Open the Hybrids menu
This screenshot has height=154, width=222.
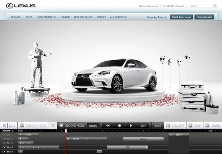click(x=65, y=17)
